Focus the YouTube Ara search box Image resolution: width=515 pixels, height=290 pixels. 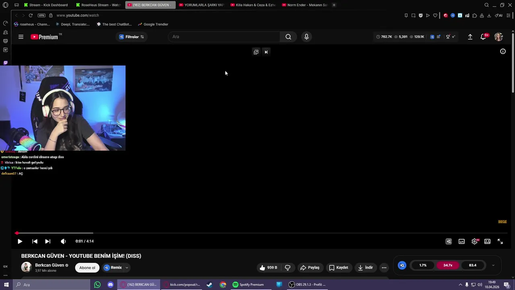[x=224, y=37]
